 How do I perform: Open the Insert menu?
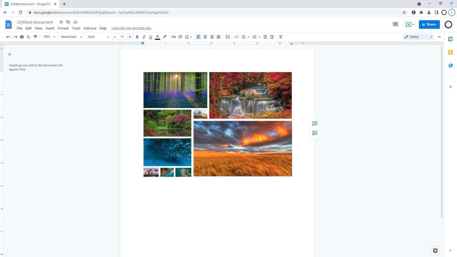50,28
